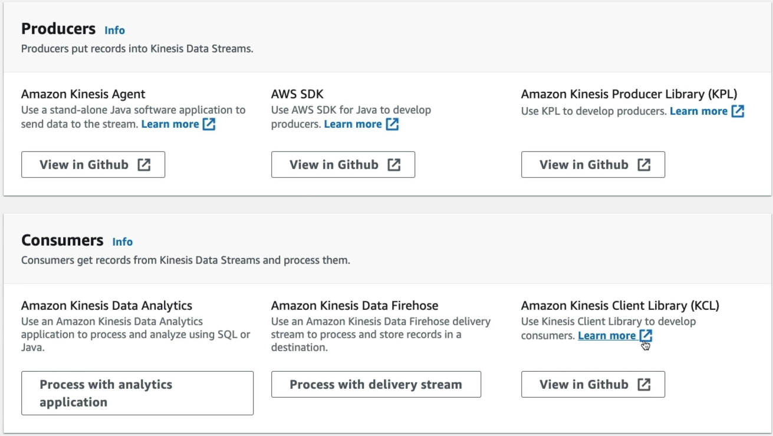
Task: Open the Producers Info link
Action: tap(115, 30)
